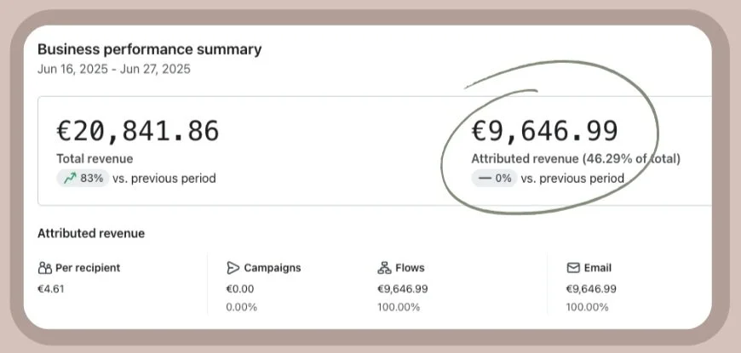Click the Attributed revenue section heading
This screenshot has width=741, height=353.
click(91, 233)
